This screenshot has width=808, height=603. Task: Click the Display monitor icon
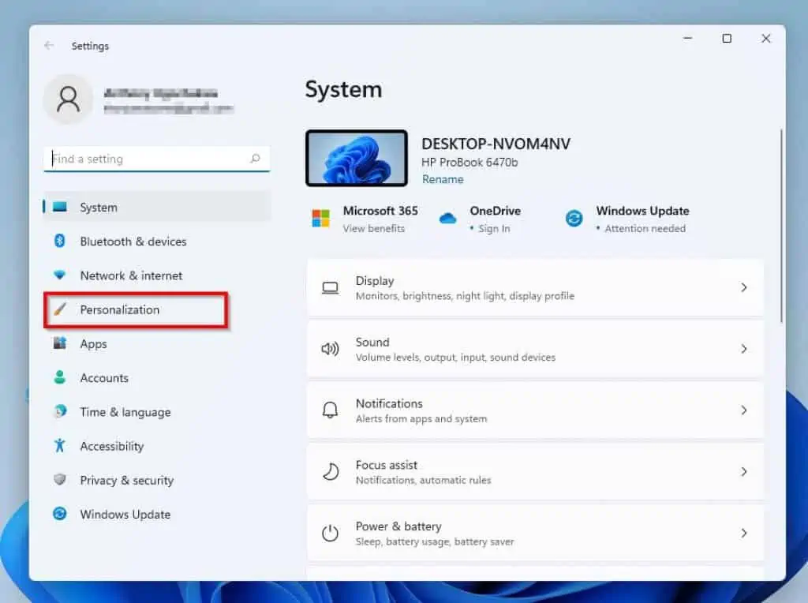click(331, 287)
